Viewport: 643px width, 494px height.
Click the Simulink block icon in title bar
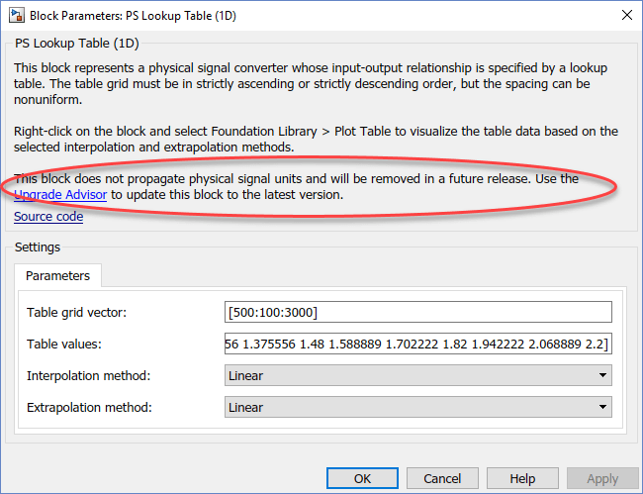coord(17,16)
